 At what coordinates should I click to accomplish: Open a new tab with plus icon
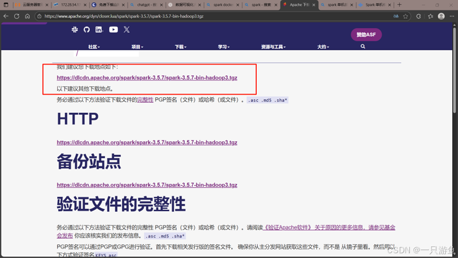[x=399, y=5]
